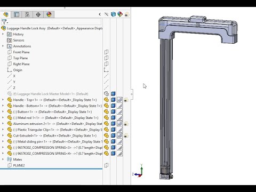Image resolution: width=256 pixels, height=192 pixels.
Task: Click Aluminum extrusion 2 display mode cube
Action: [113, 124]
